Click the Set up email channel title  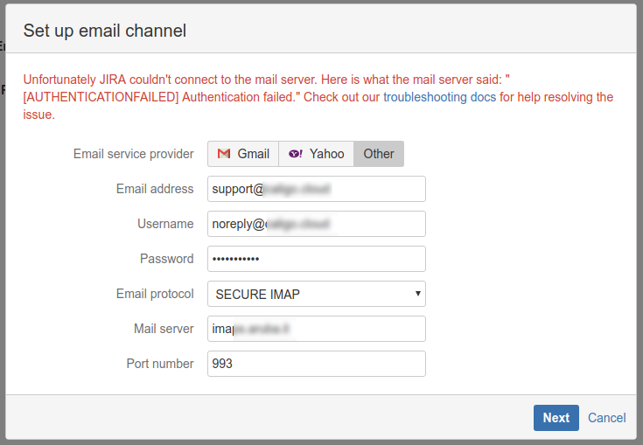(x=105, y=31)
